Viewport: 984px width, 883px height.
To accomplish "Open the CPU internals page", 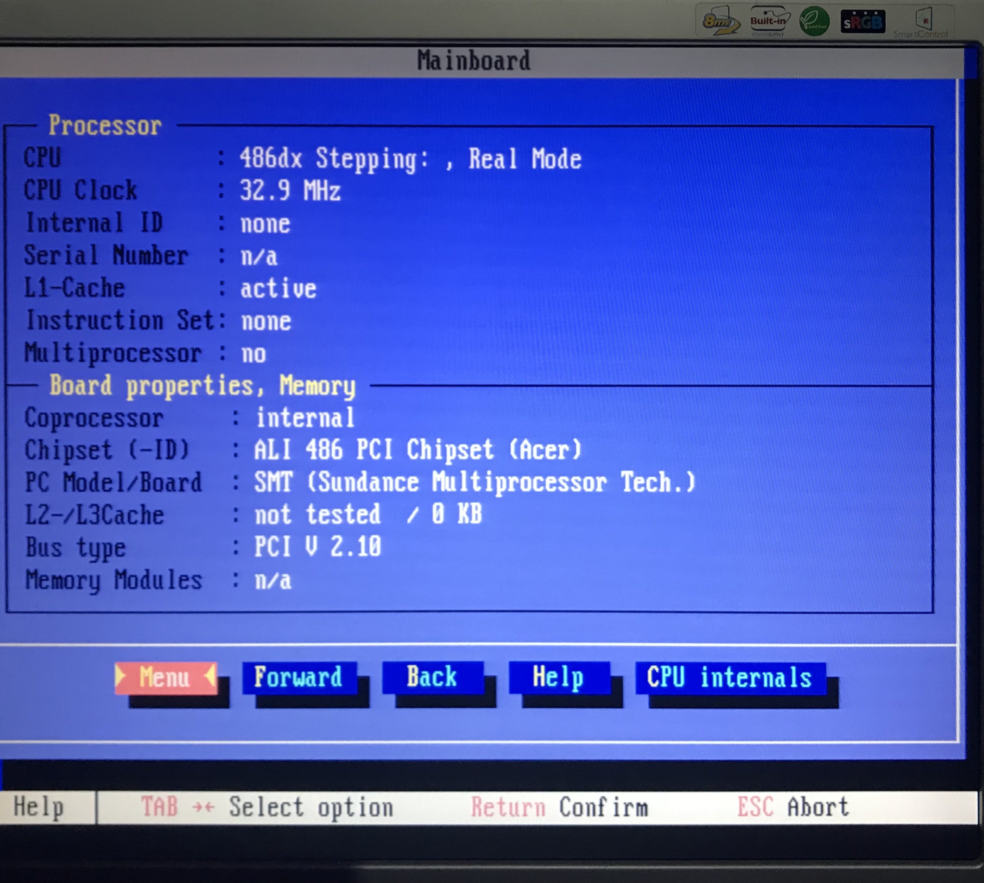I will pyautogui.click(x=730, y=678).
